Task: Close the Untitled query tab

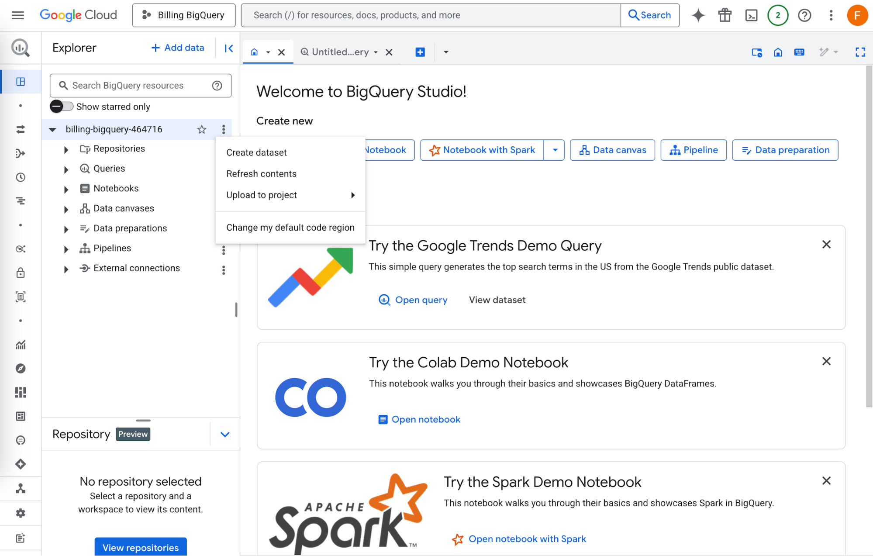Action: pyautogui.click(x=389, y=52)
